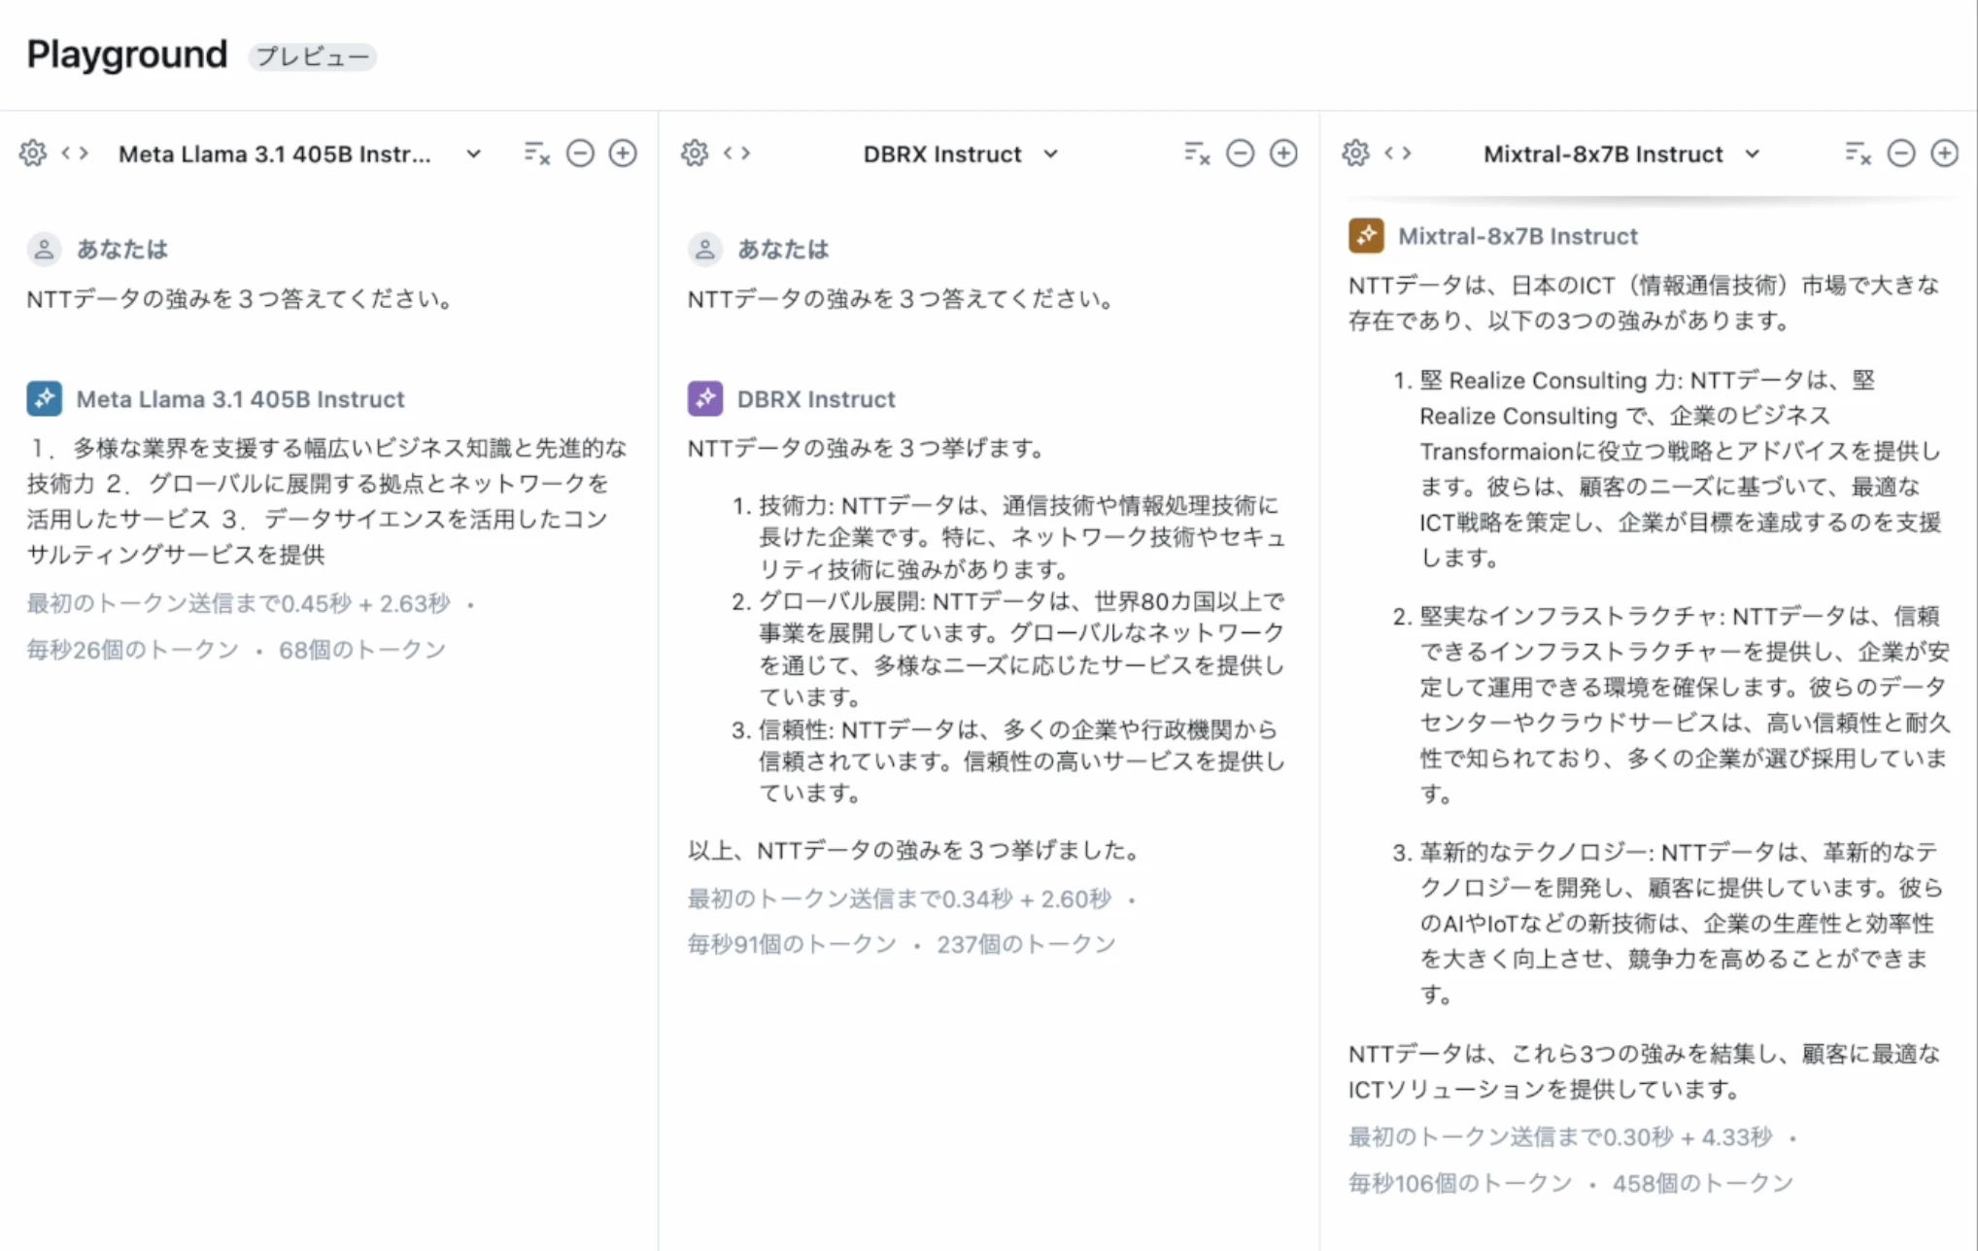The width and height of the screenshot is (1978, 1251).
Task: Click Mixtral item 1 Realize Consulting 力
Action: 1681,469
